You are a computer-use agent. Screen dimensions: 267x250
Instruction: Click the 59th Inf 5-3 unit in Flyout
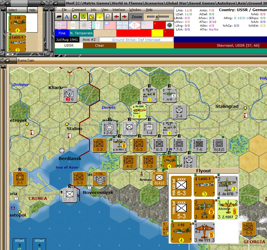(x=181, y=210)
